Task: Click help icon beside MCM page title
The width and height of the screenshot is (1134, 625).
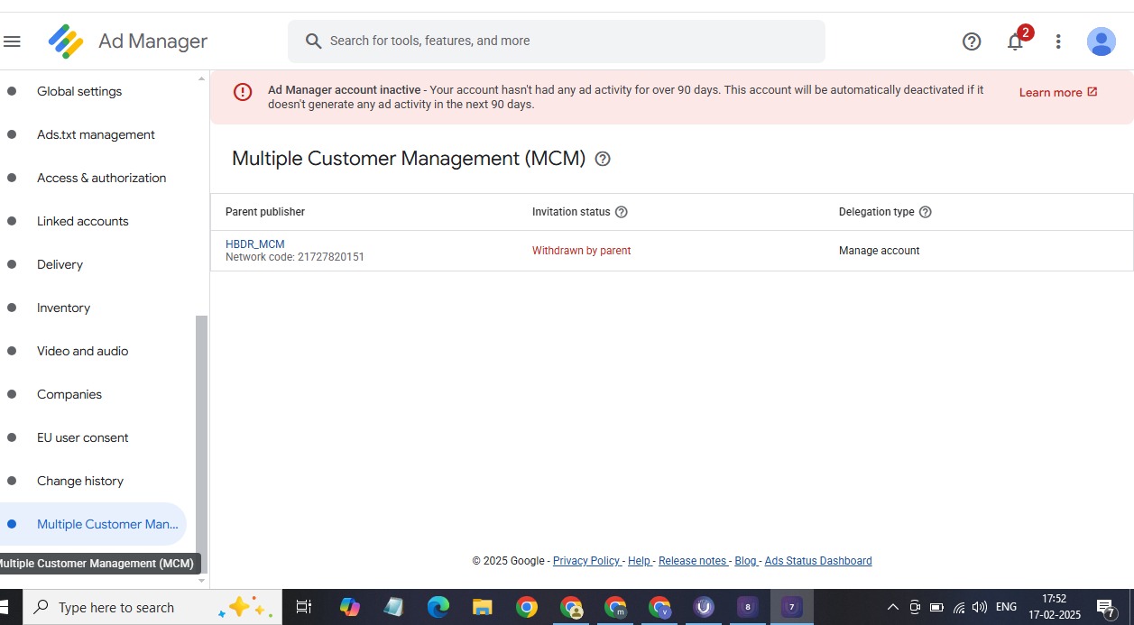Action: click(x=603, y=159)
